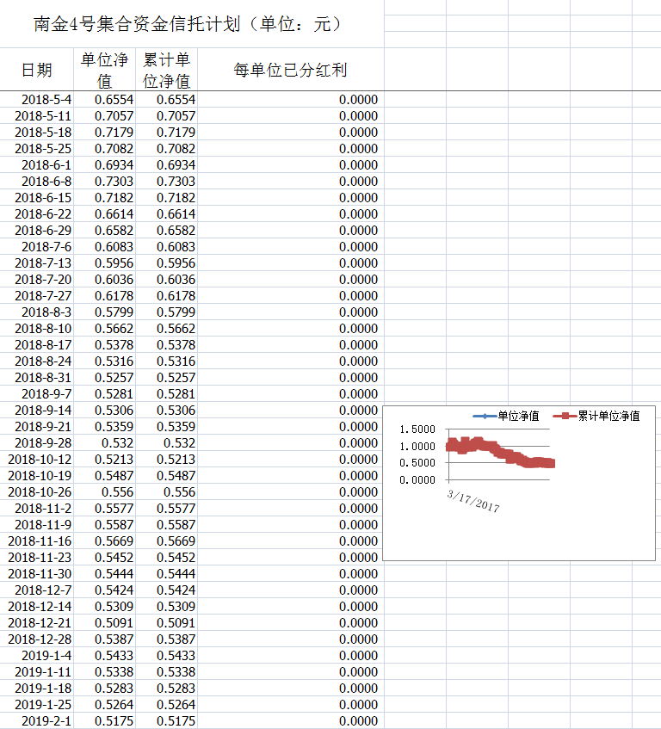Select the date cell 2018-8-3
Screen dimensions: 661x729
tap(37, 312)
